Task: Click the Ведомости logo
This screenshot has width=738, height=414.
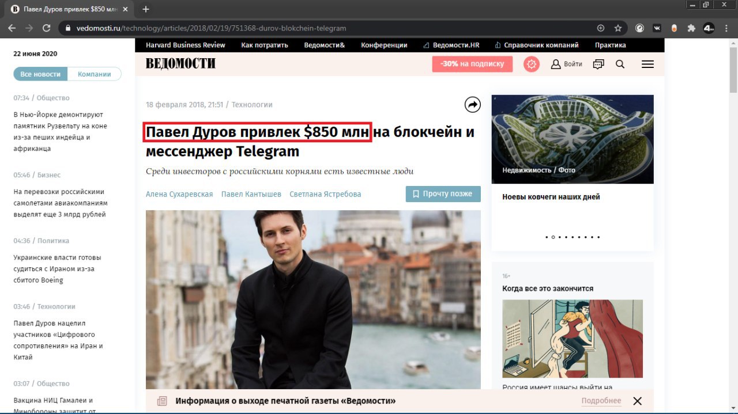Action: coord(180,63)
